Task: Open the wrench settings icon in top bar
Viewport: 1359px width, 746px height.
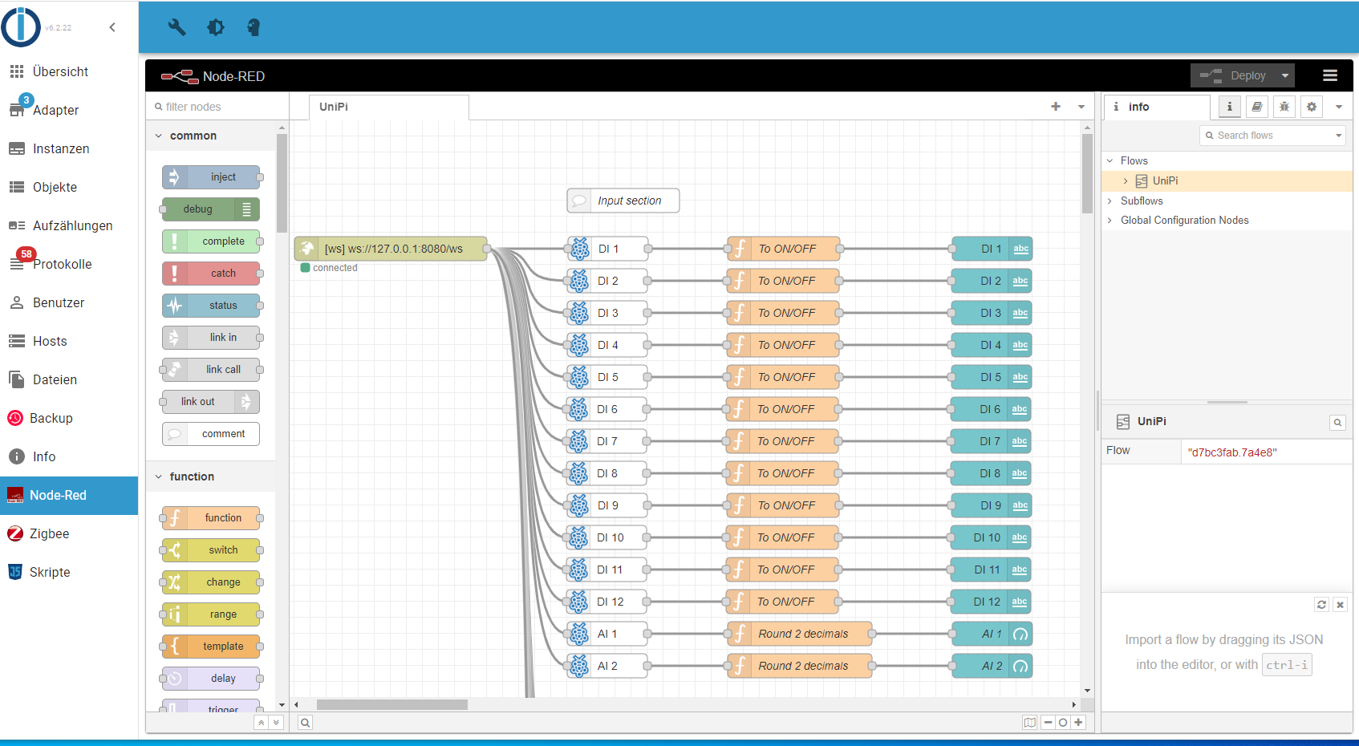Action: click(x=176, y=27)
